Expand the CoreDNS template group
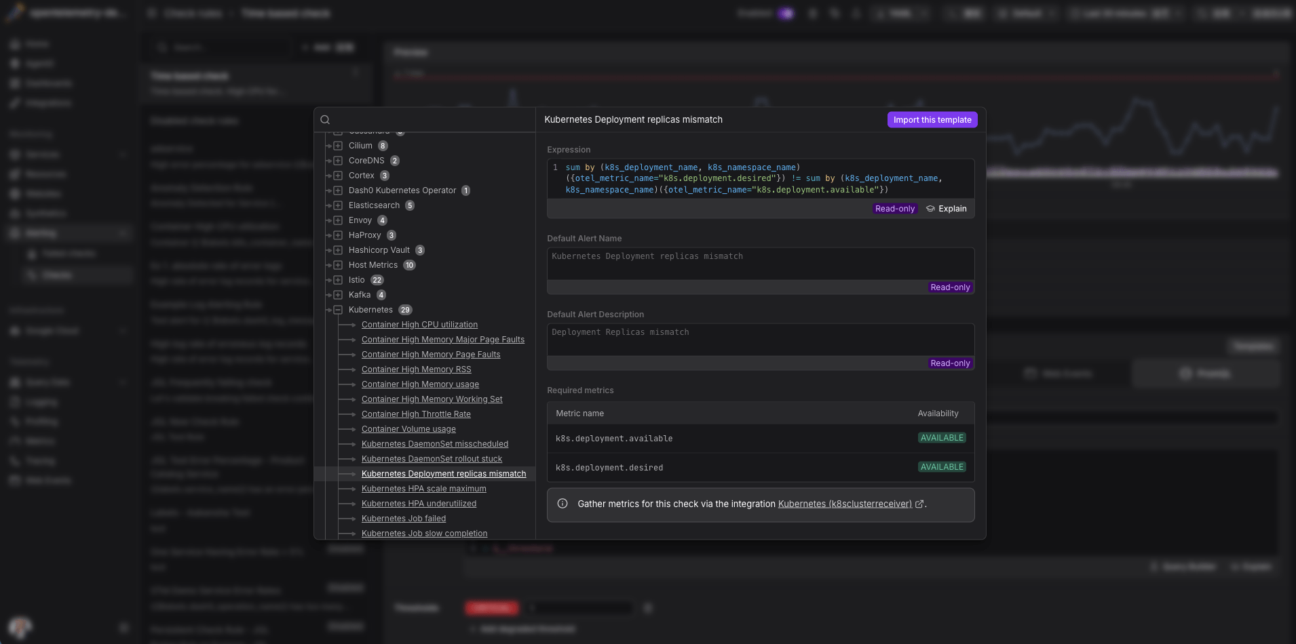Image resolution: width=1296 pixels, height=644 pixels. click(x=338, y=161)
